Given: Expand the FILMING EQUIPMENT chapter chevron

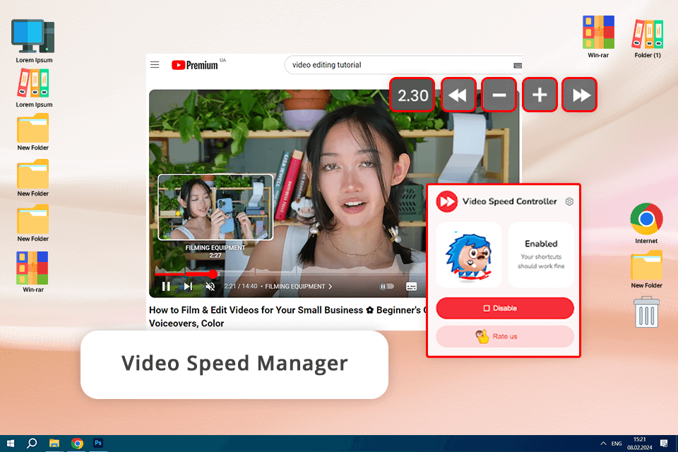Looking at the screenshot, I should (x=331, y=286).
